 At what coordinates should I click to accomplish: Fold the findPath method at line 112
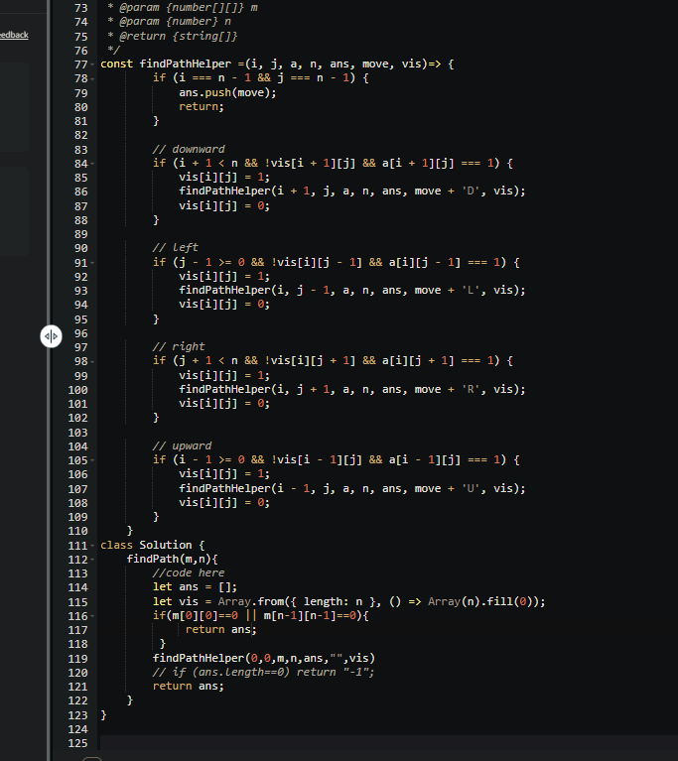coord(92,560)
